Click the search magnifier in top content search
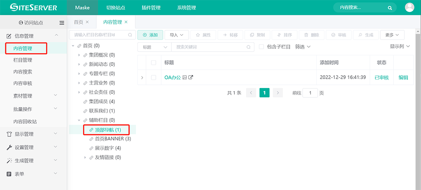 [x=389, y=8]
